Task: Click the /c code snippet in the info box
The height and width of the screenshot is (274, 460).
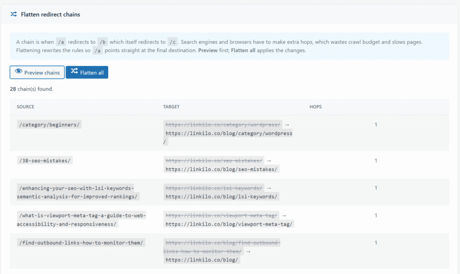Action: [x=172, y=42]
